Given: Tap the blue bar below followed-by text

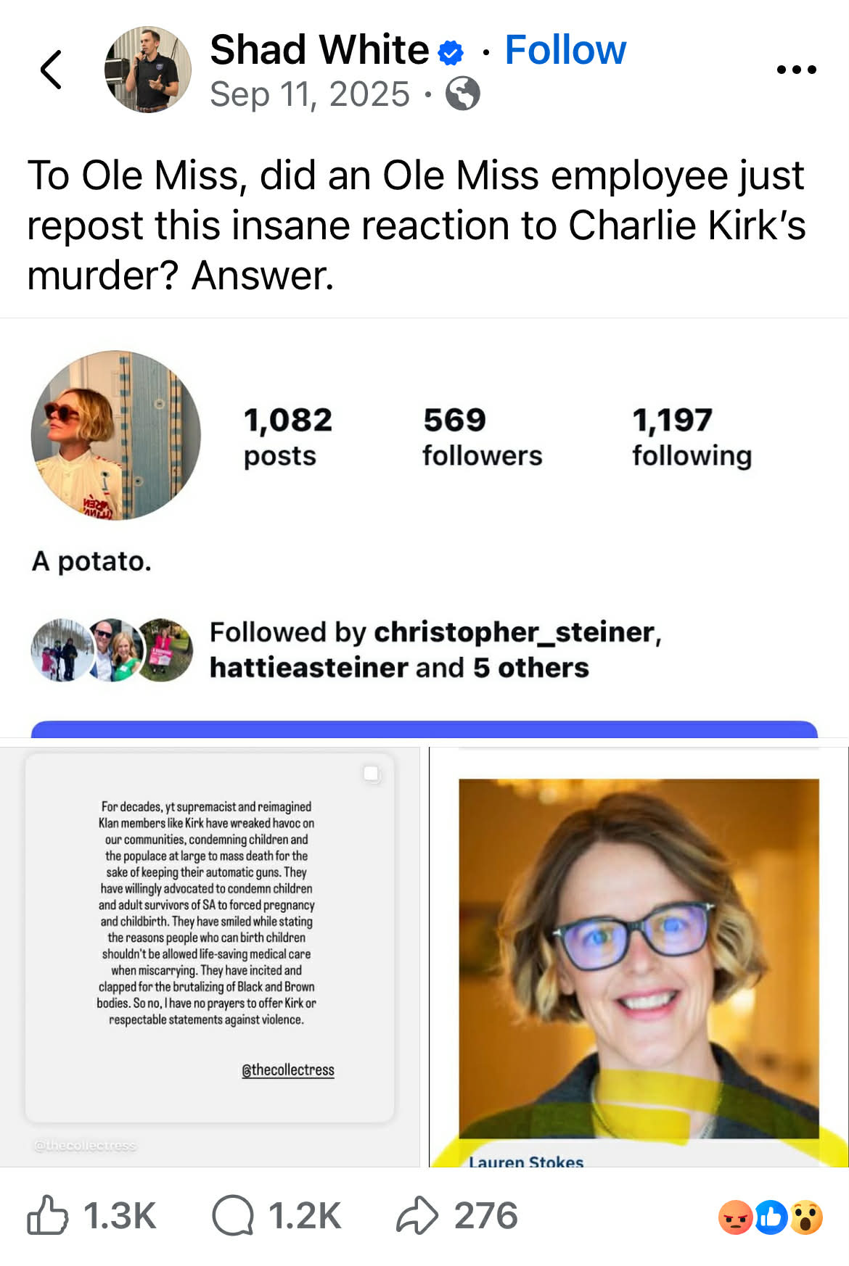Looking at the screenshot, I should tap(424, 729).
